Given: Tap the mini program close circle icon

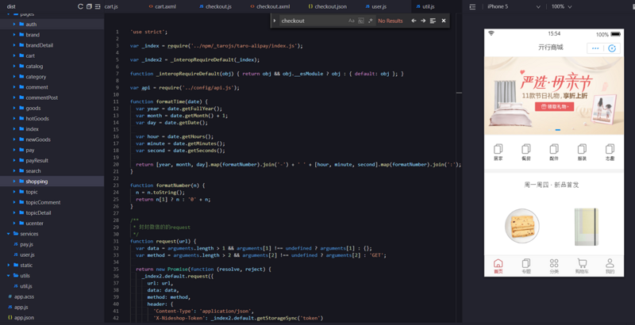Looking at the screenshot, I should pos(612,48).
